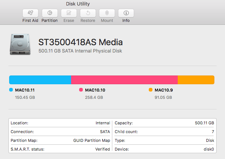
Task: Click the 91.05 GB size text
Action: click(163, 97)
